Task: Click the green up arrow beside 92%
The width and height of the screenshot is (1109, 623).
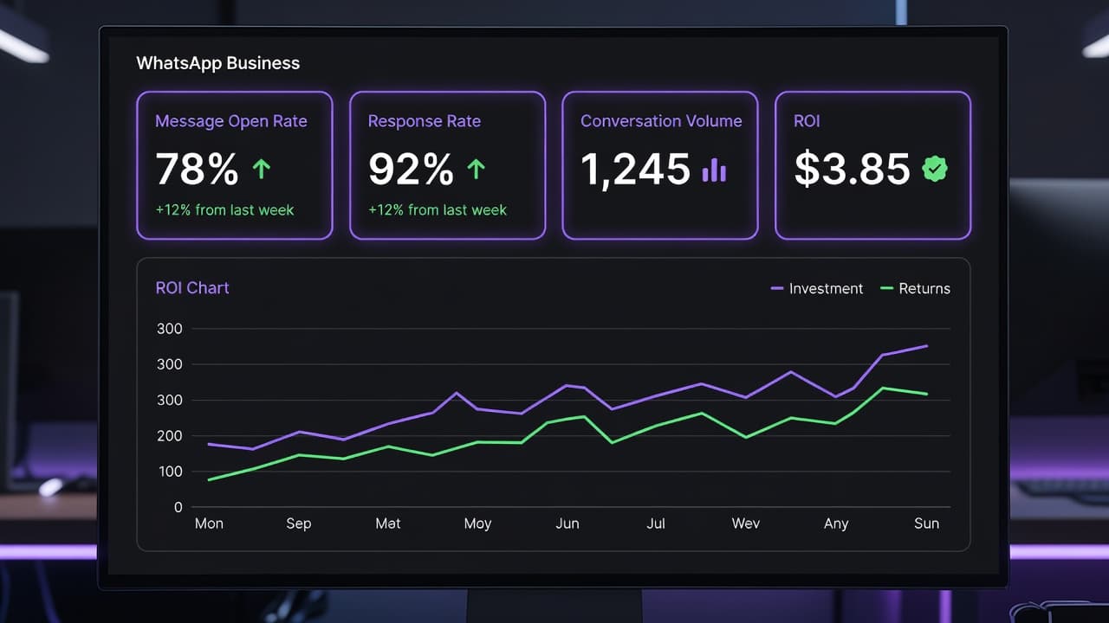Action: click(x=476, y=169)
